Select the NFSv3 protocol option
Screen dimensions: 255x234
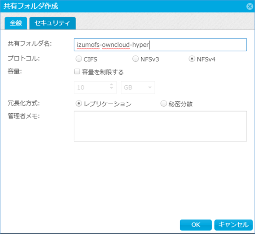(136, 59)
